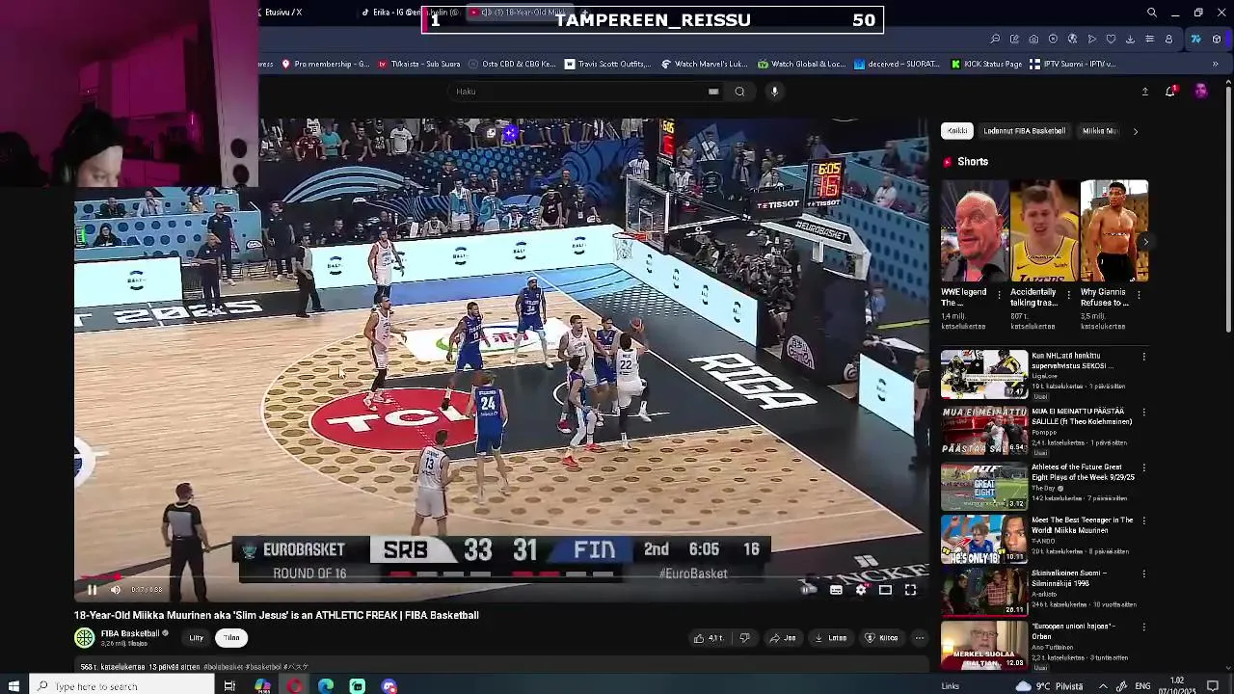Open menu for Kun NHL:stä video

pos(1144,357)
